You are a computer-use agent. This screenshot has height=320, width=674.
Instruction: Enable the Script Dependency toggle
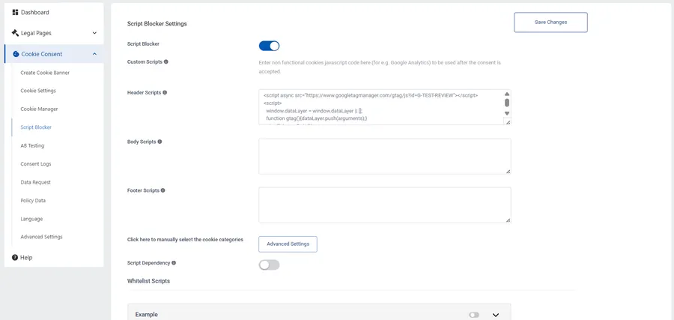point(269,265)
